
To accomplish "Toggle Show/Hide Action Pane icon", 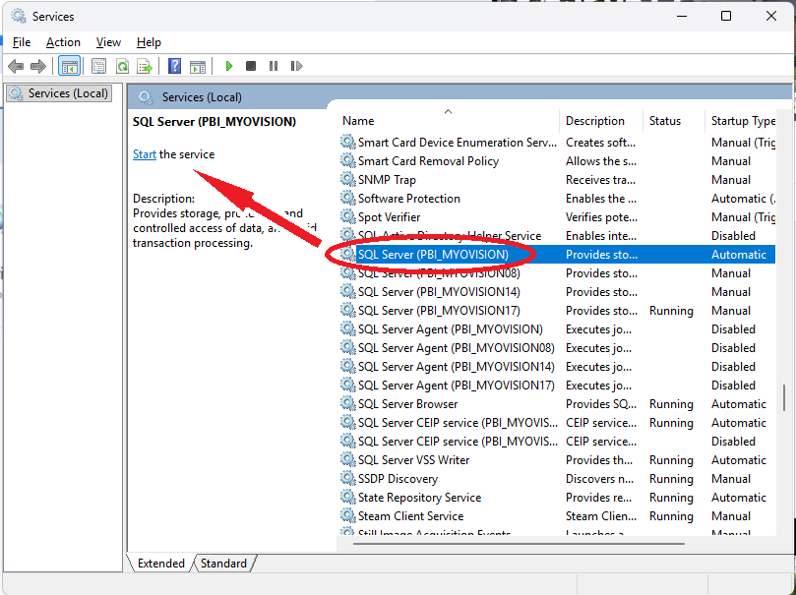I will tap(198, 66).
